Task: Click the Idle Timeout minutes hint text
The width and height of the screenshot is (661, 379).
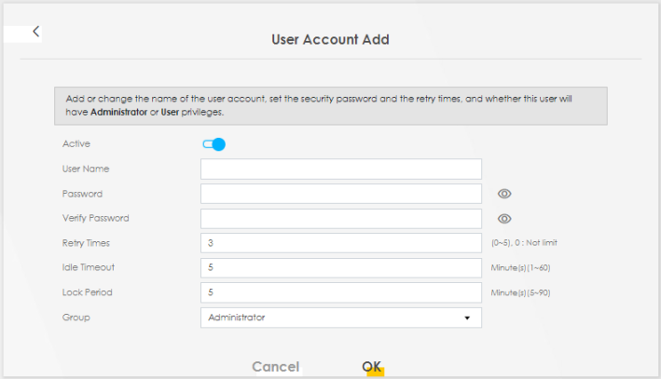Action: tap(524, 268)
